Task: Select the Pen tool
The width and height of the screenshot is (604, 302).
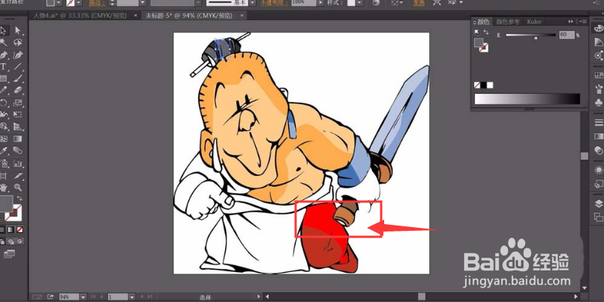Action: (4, 55)
